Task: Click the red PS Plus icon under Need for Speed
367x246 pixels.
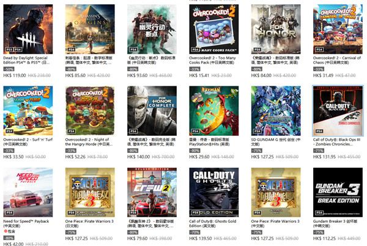Action: click(x=6, y=231)
